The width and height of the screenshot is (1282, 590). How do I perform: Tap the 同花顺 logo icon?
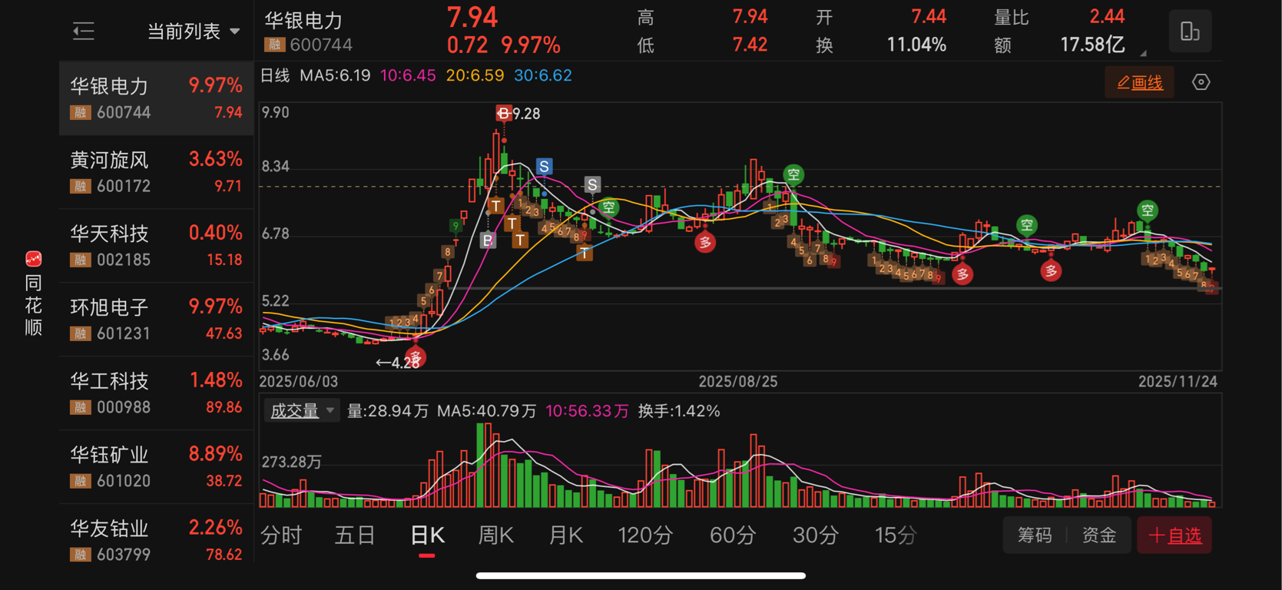pyautogui.click(x=33, y=259)
